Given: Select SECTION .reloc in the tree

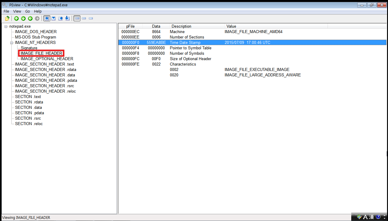Looking at the screenshot, I should pyautogui.click(x=29, y=124).
